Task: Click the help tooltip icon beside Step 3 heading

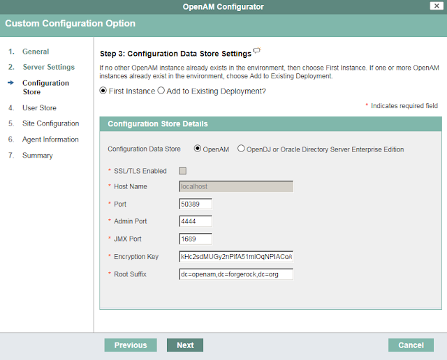Action: tap(257, 50)
